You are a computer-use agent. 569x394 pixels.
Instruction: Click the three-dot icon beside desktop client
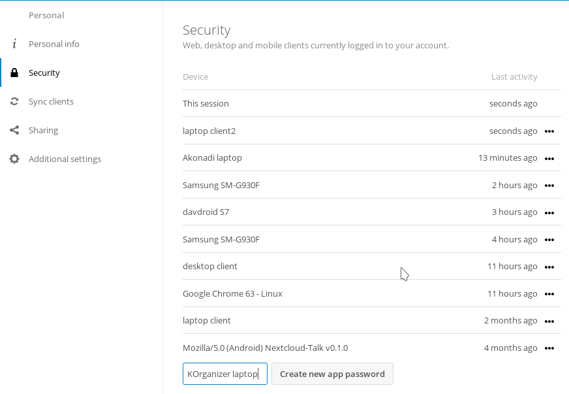(x=549, y=267)
